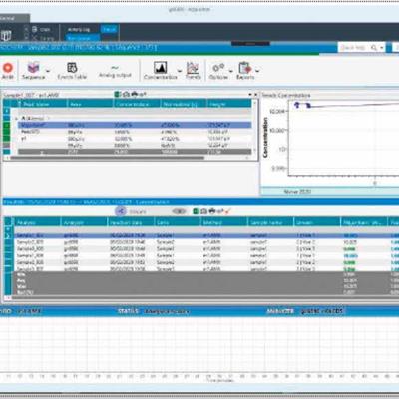Sort results by Method column

[223, 222]
